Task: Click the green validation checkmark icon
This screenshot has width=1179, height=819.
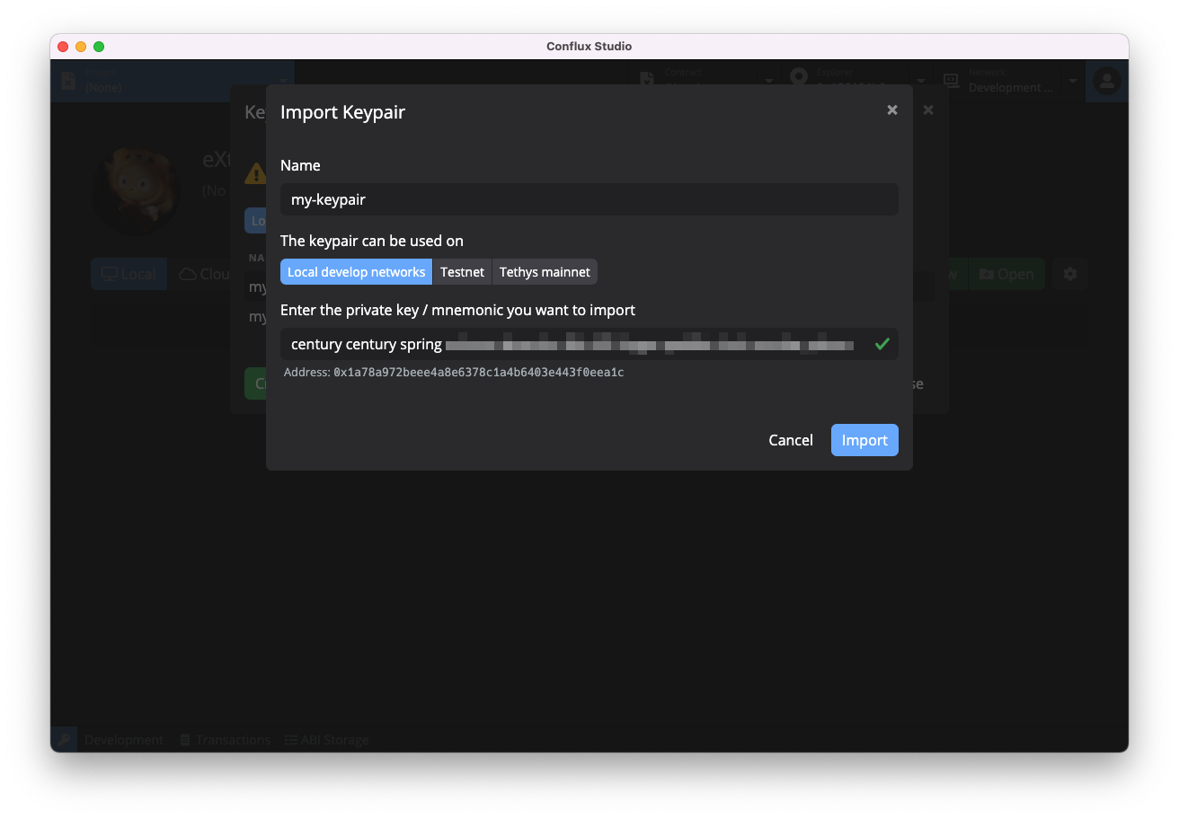Action: coord(882,344)
